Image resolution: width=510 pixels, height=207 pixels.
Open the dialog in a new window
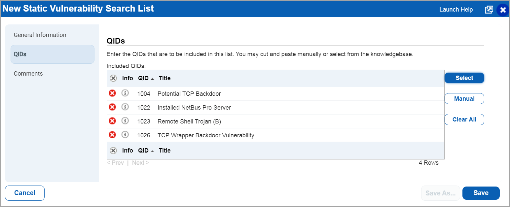click(x=489, y=10)
